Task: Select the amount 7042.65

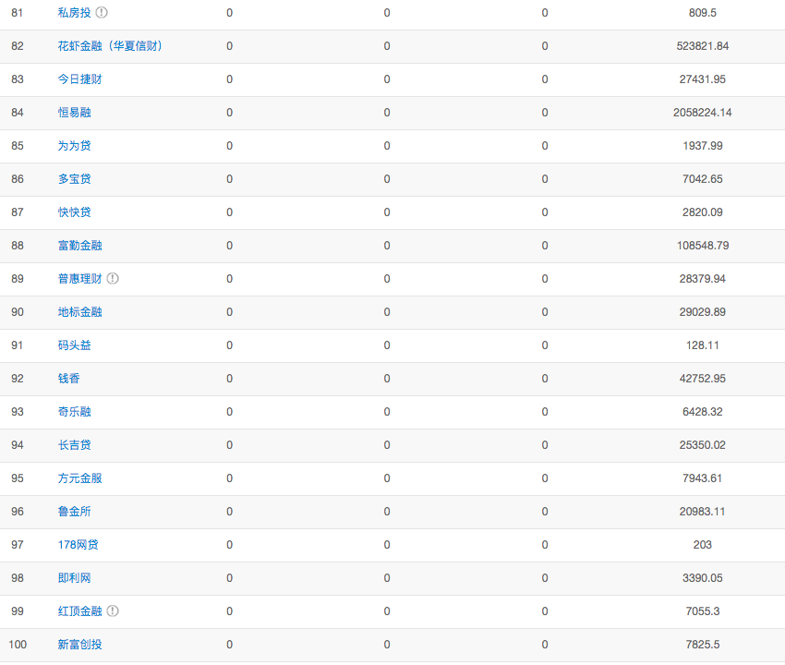Action: 703,179
